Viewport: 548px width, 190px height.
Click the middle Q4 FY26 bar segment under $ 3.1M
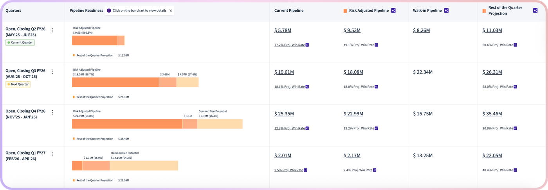point(190,124)
